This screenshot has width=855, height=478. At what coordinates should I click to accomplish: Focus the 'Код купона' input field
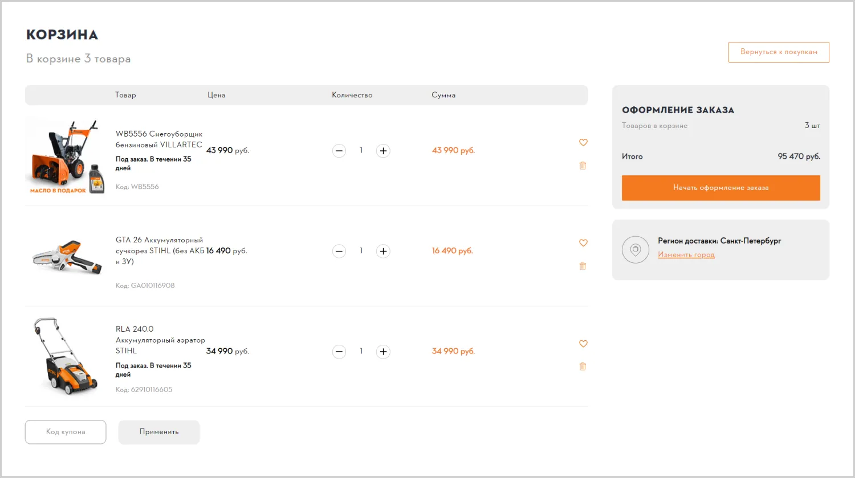66,432
